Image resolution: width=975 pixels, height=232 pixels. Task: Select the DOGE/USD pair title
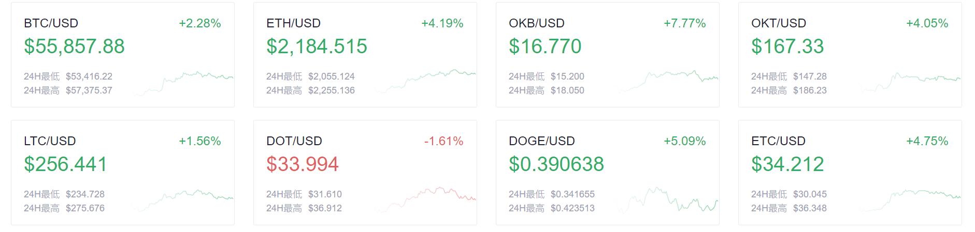(542, 141)
